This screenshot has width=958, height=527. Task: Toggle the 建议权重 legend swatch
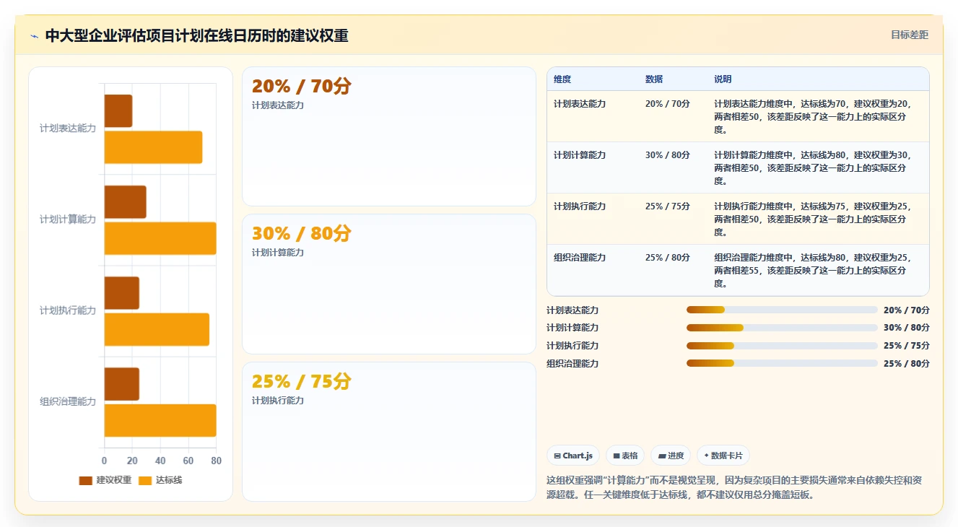pos(86,480)
